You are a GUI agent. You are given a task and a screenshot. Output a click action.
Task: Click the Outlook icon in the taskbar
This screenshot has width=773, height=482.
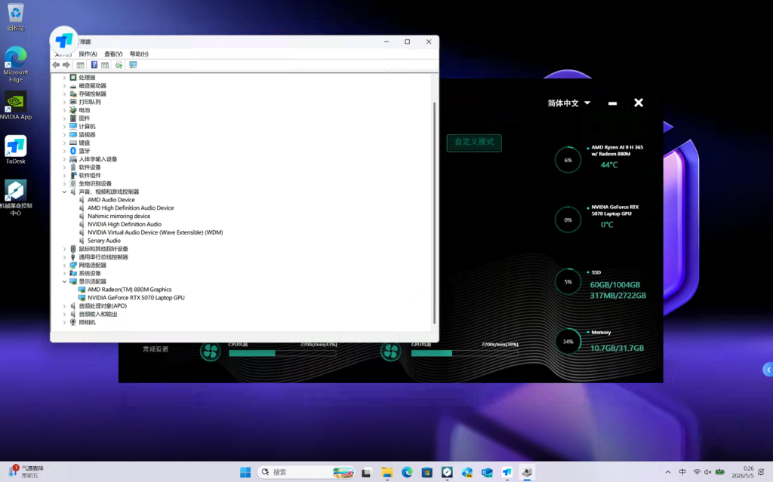click(x=487, y=472)
